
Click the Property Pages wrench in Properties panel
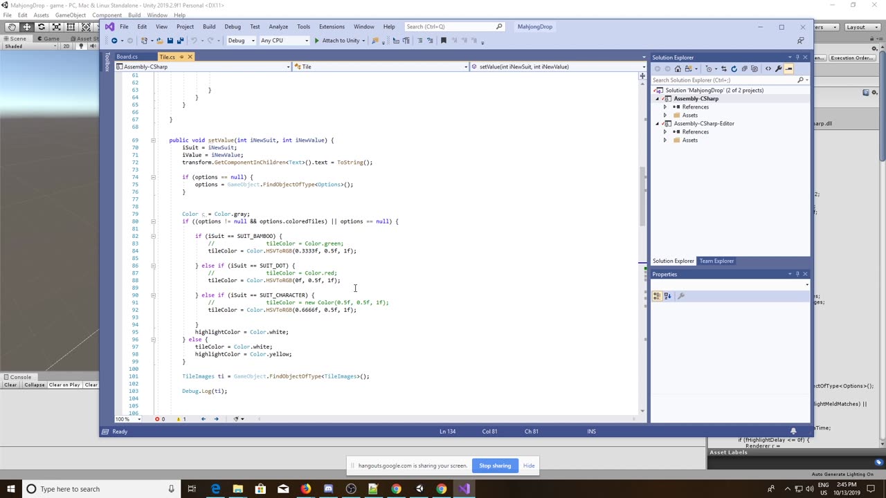pyautogui.click(x=681, y=296)
